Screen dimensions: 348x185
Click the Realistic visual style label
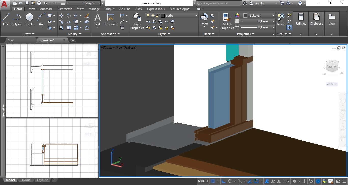click(x=130, y=48)
